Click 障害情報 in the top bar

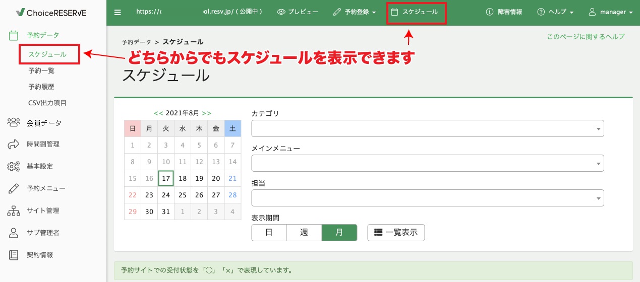click(504, 12)
